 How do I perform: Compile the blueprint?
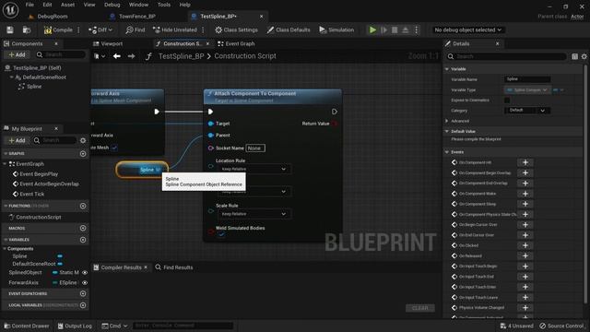click(58, 30)
